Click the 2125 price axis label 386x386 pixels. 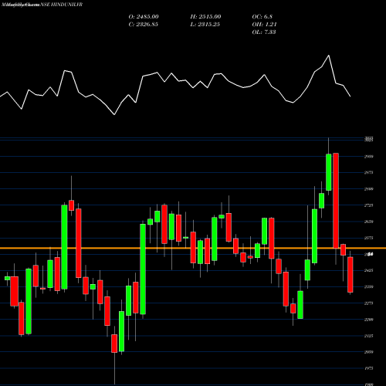point(369,336)
